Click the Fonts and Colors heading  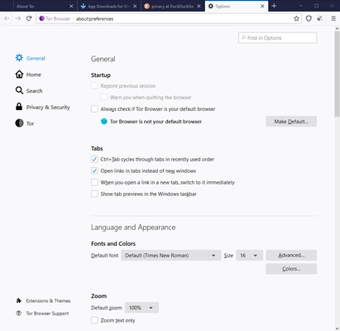[113, 243]
